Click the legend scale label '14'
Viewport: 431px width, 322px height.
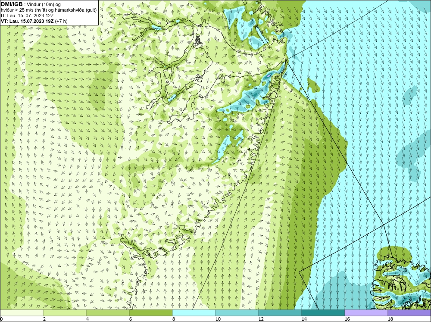[304, 319]
